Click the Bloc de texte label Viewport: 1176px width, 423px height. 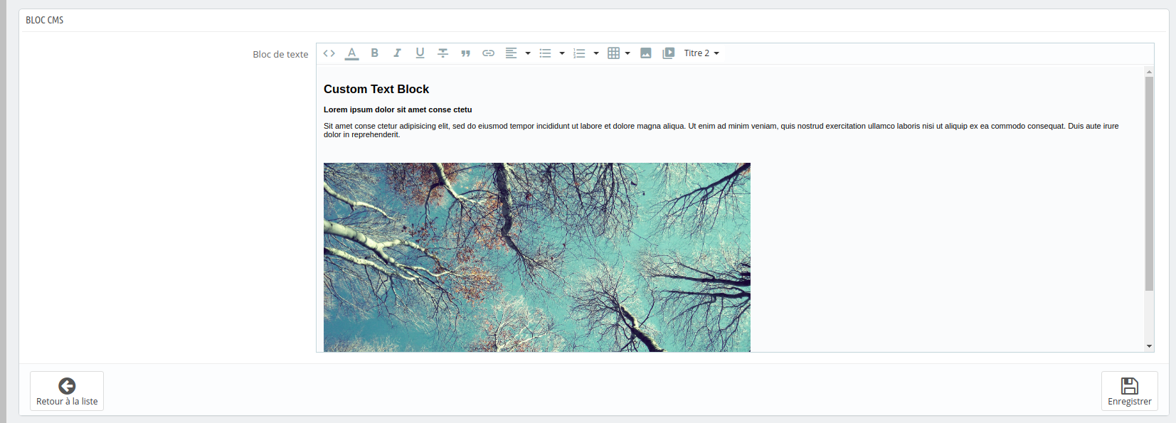click(280, 54)
